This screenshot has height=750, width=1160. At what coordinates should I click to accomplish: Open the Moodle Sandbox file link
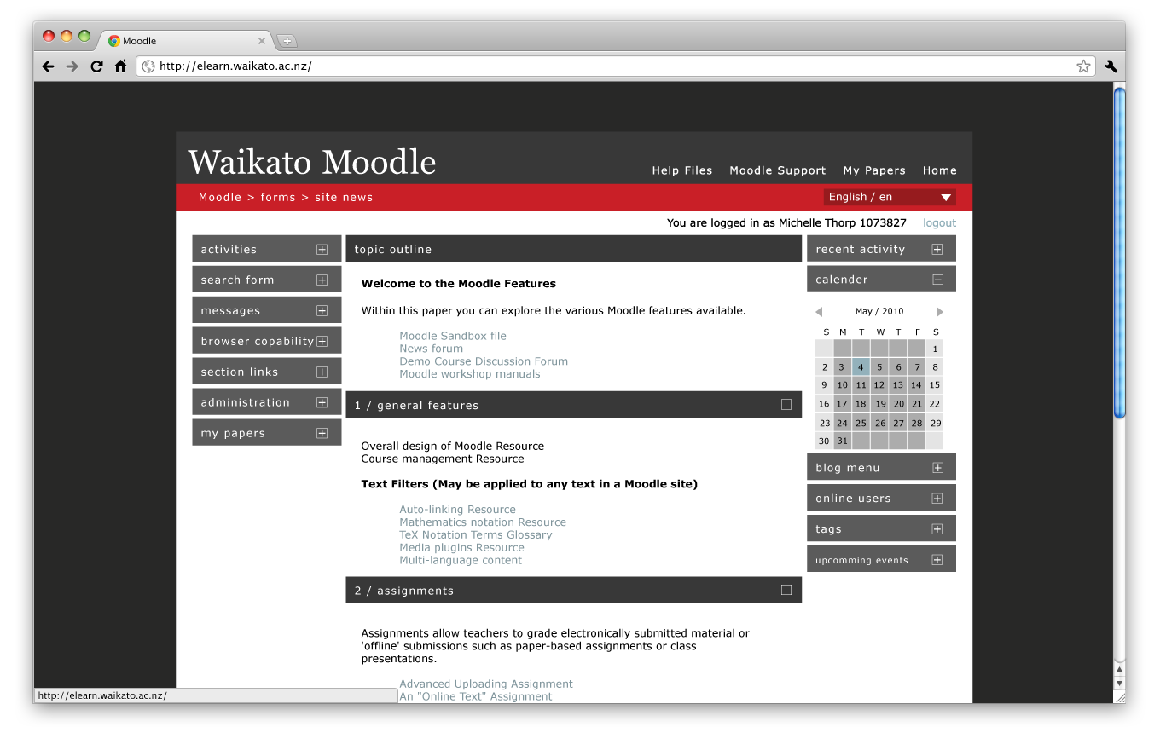coord(453,336)
